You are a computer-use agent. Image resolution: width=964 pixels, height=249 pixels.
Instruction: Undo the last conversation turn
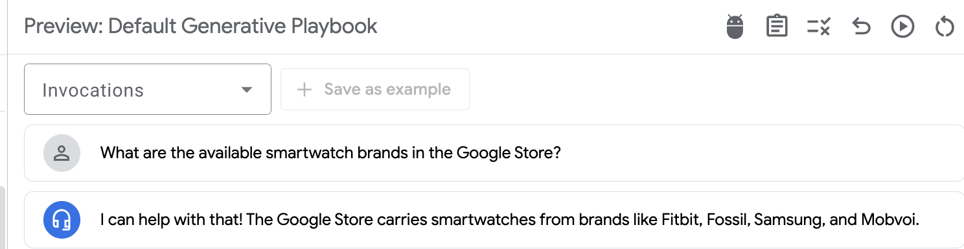861,27
